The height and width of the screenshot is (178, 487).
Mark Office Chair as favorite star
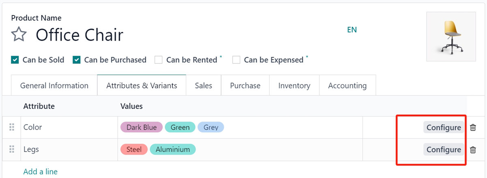(x=19, y=35)
